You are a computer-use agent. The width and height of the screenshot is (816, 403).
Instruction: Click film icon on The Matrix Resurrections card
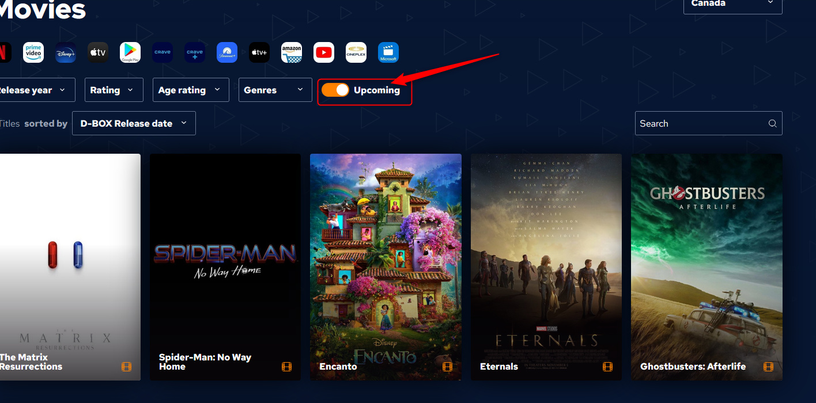[x=127, y=367]
